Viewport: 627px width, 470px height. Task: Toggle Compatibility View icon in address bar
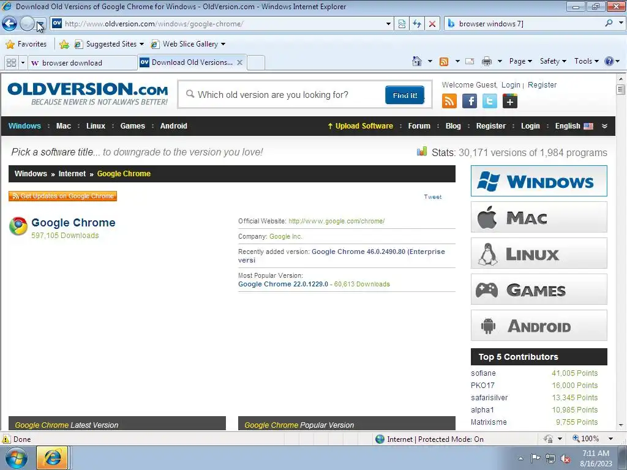point(402,24)
